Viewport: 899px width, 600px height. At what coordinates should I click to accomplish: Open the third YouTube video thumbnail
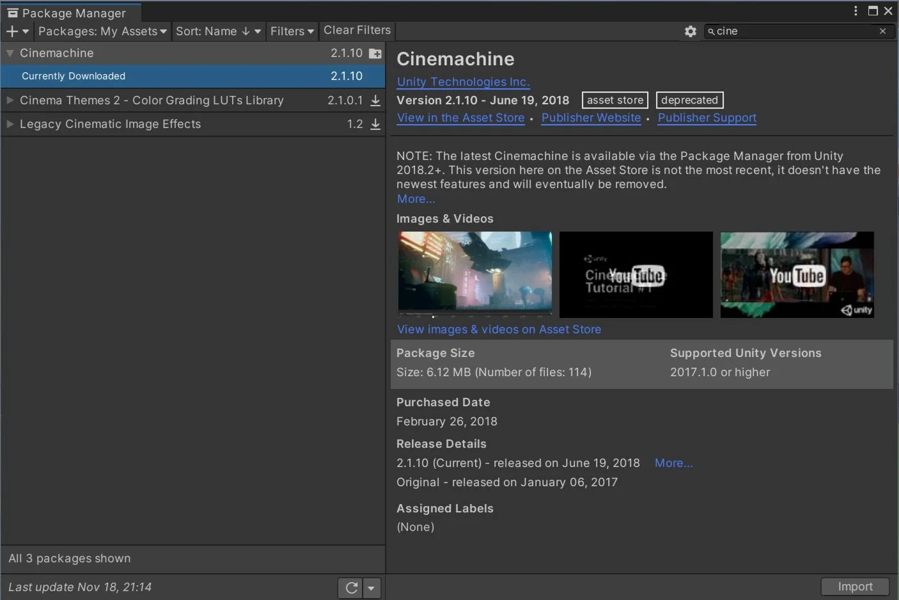click(x=797, y=274)
